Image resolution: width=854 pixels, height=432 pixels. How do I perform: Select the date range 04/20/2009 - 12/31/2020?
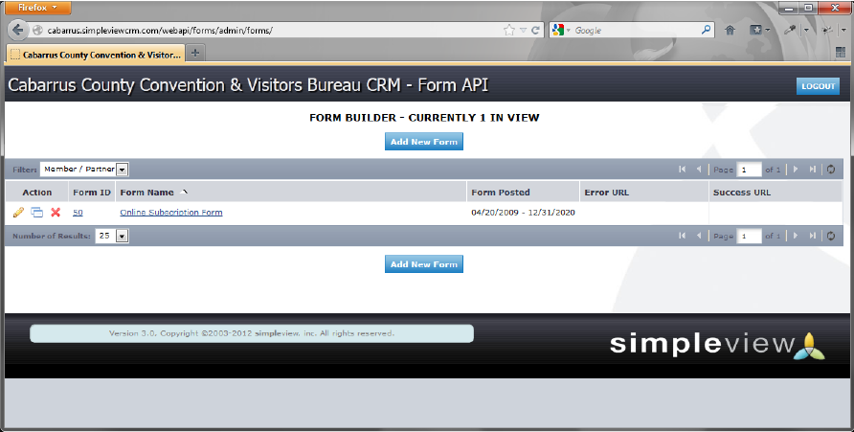coord(523,213)
